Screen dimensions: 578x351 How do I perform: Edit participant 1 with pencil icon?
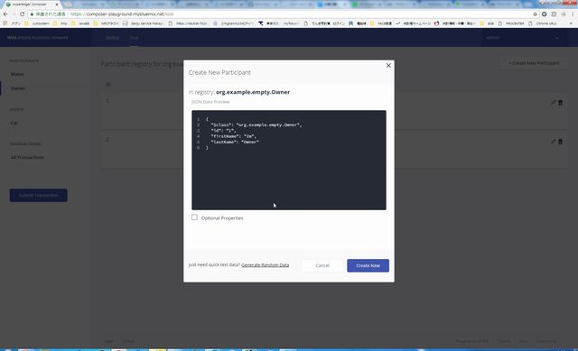click(x=553, y=102)
